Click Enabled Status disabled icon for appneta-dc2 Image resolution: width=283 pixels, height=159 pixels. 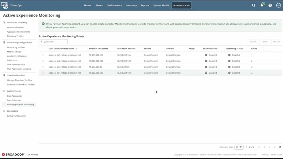(206, 61)
